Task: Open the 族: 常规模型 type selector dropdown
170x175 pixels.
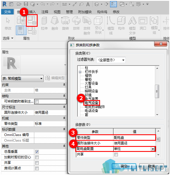Action: click(x=23, y=79)
